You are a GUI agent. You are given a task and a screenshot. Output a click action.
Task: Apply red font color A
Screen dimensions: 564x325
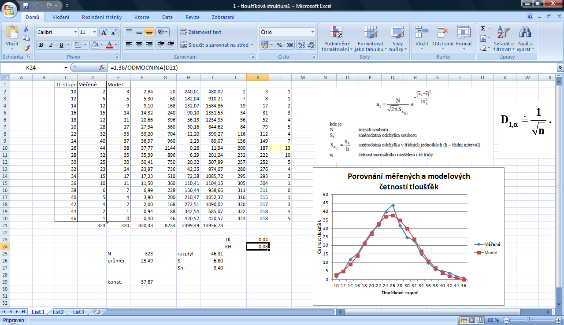(110, 44)
